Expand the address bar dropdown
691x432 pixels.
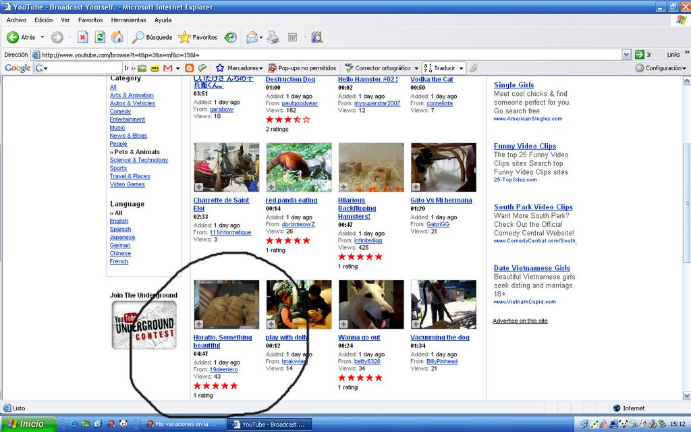tap(627, 55)
